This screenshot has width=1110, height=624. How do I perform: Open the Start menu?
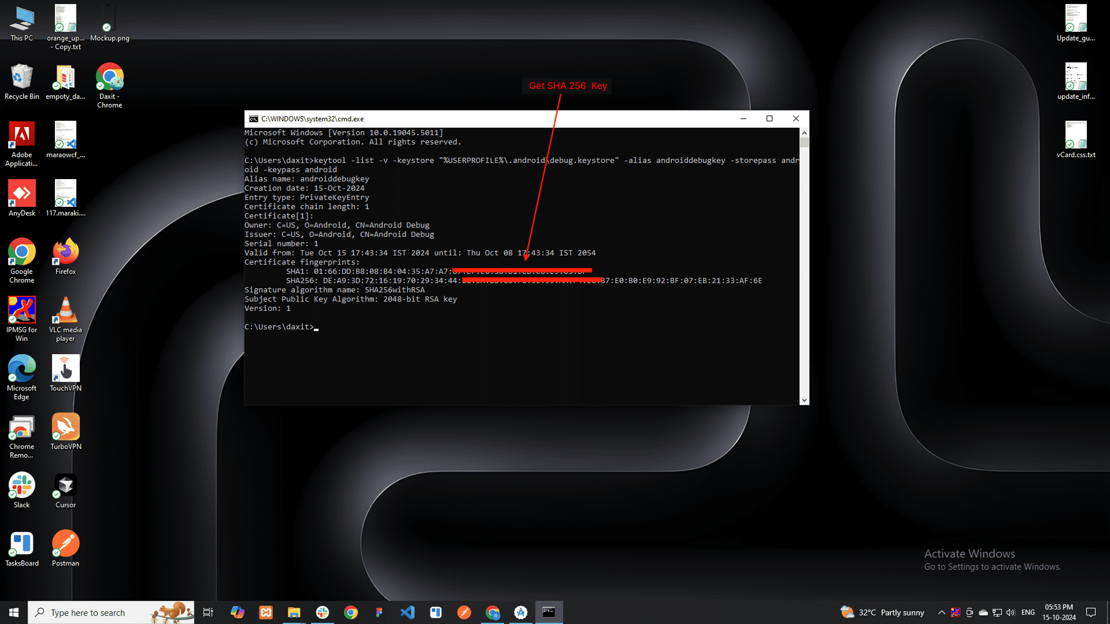click(13, 612)
